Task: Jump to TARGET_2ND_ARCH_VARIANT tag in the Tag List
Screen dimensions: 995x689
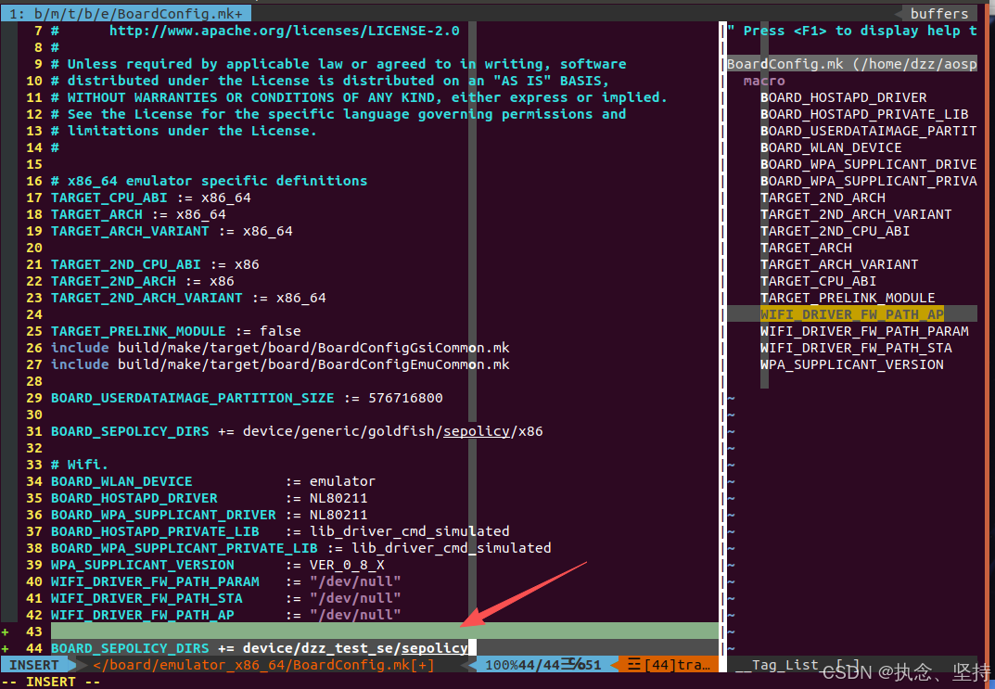Action: point(856,214)
